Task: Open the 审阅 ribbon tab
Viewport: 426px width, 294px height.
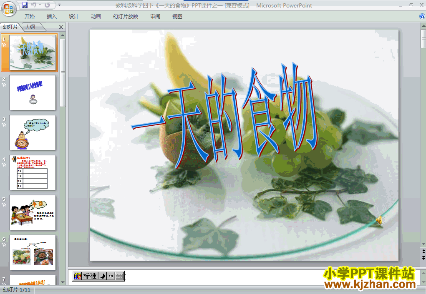Action: click(155, 17)
